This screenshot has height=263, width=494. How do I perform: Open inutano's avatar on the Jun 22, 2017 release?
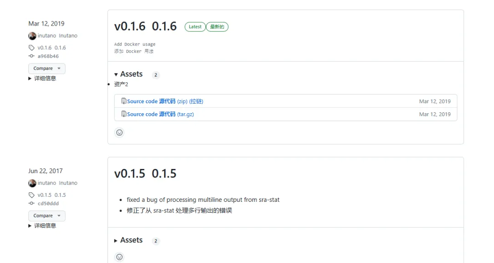coord(32,183)
